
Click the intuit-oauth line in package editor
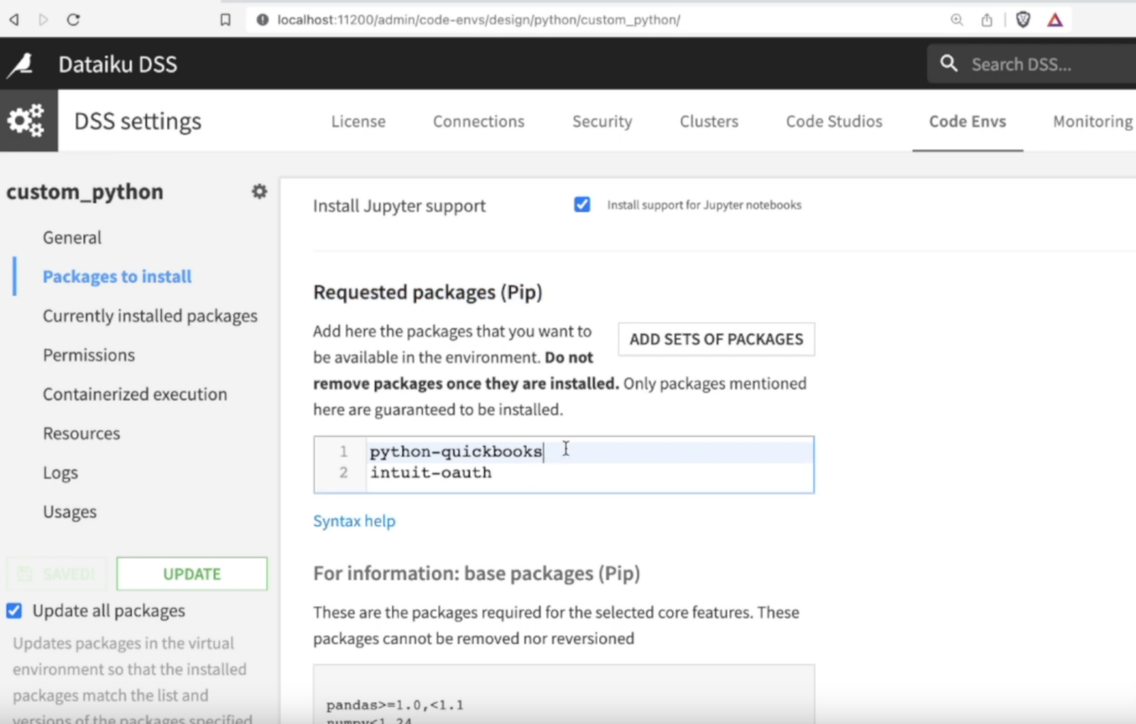(x=431, y=473)
